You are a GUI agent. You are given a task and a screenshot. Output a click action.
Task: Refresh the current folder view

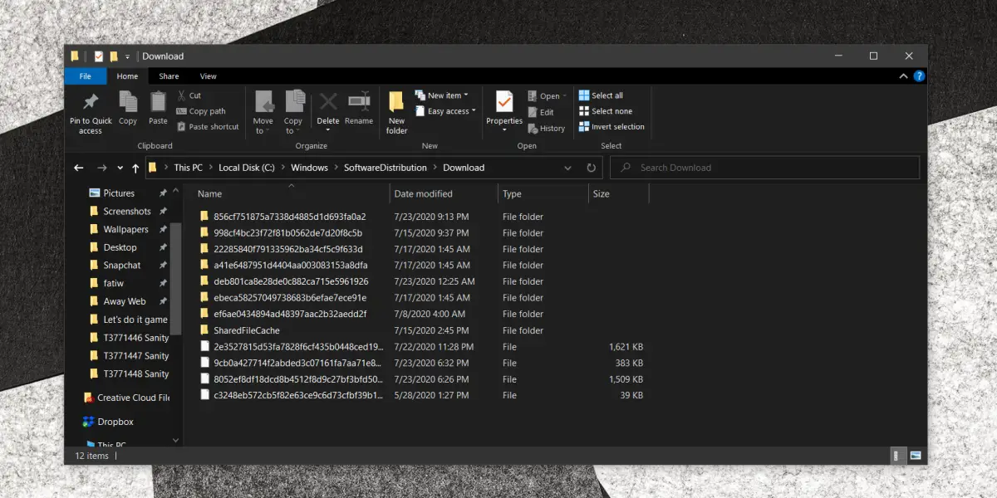[591, 168]
